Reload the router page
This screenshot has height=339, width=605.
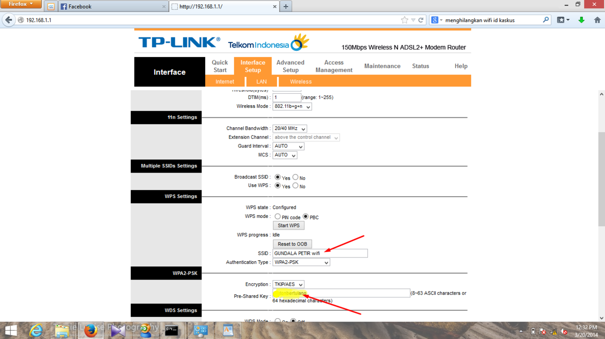[421, 20]
